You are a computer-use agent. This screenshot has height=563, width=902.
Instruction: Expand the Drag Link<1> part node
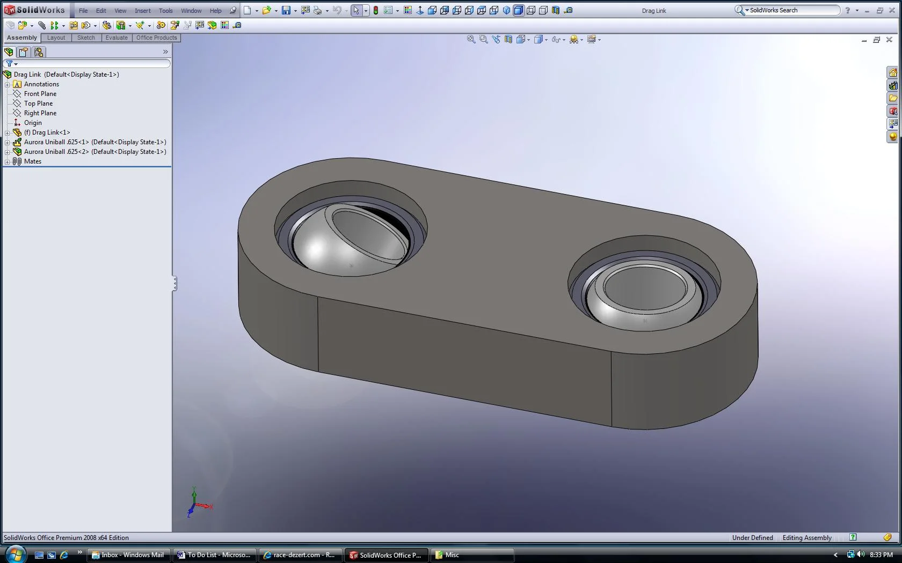coord(8,132)
